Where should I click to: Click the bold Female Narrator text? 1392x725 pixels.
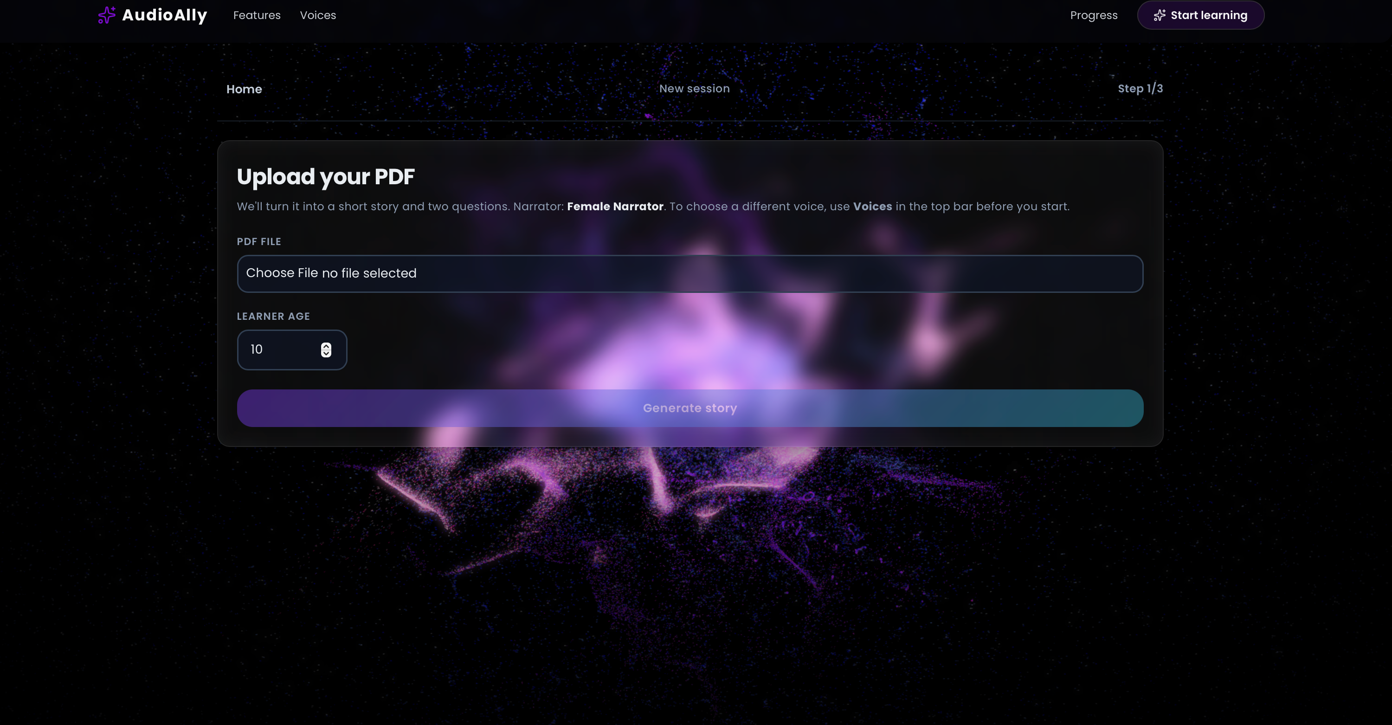click(x=615, y=207)
